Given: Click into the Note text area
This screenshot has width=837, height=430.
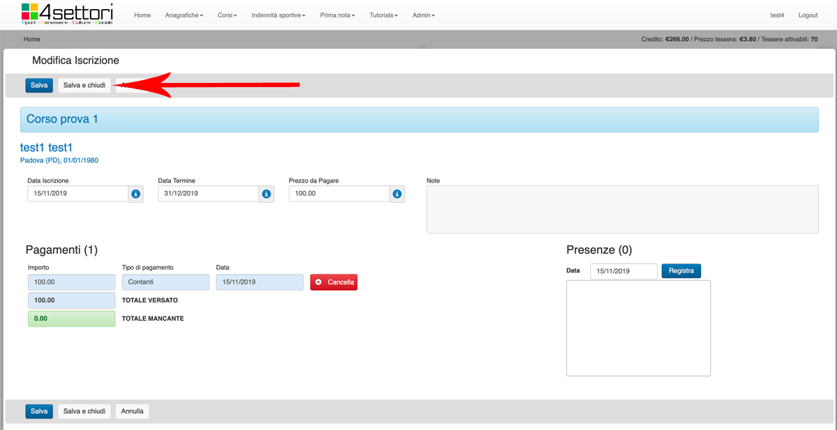Looking at the screenshot, I should [622, 209].
